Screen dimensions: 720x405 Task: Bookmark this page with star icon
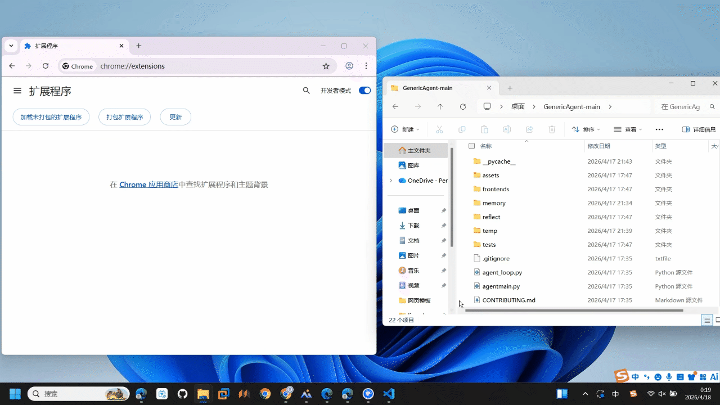326,66
